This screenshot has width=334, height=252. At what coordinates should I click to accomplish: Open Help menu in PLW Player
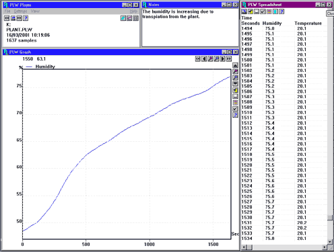[x=133, y=11]
